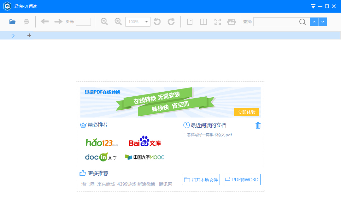Viewport: 341px width, 224px height.
Task: Open a local file using the folder icon
Action: point(12,21)
